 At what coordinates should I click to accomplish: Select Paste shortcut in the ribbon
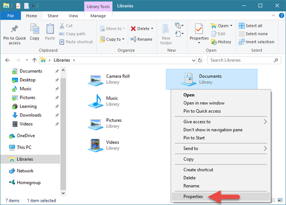76,42
